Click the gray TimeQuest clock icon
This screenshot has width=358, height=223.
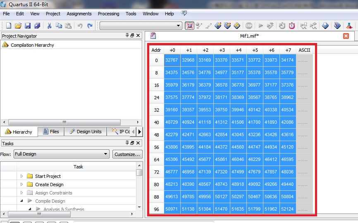click(282, 26)
